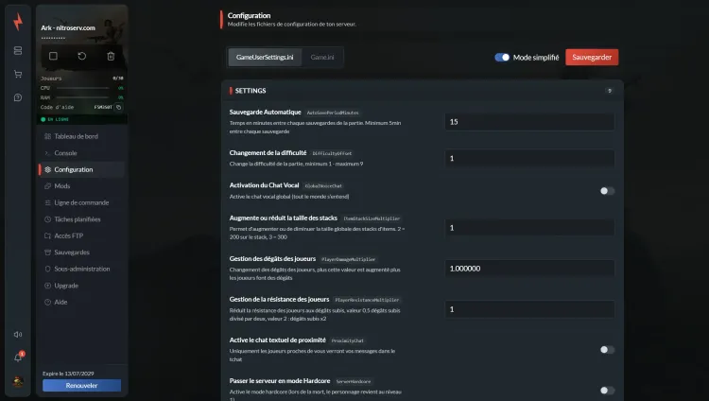The image size is (709, 401).
Task: Click the shield icon for Sous-administration
Action: coord(47,269)
